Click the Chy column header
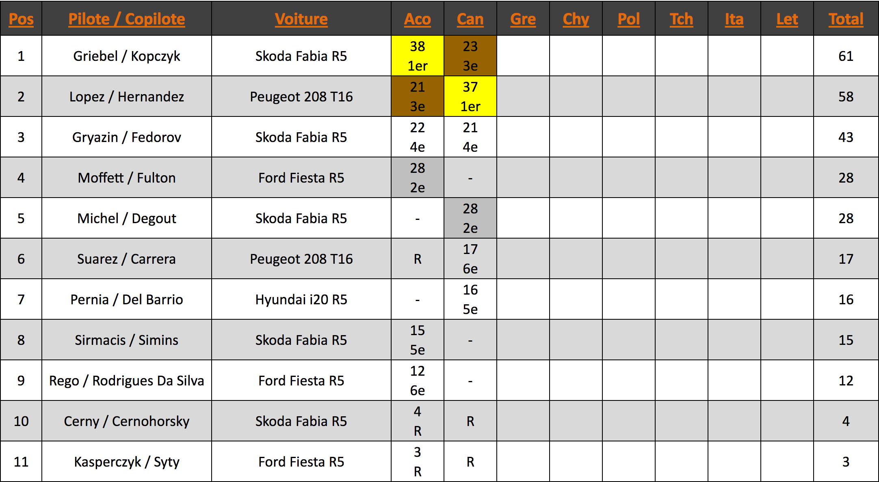Screen dimensions: 879x482 576,19
